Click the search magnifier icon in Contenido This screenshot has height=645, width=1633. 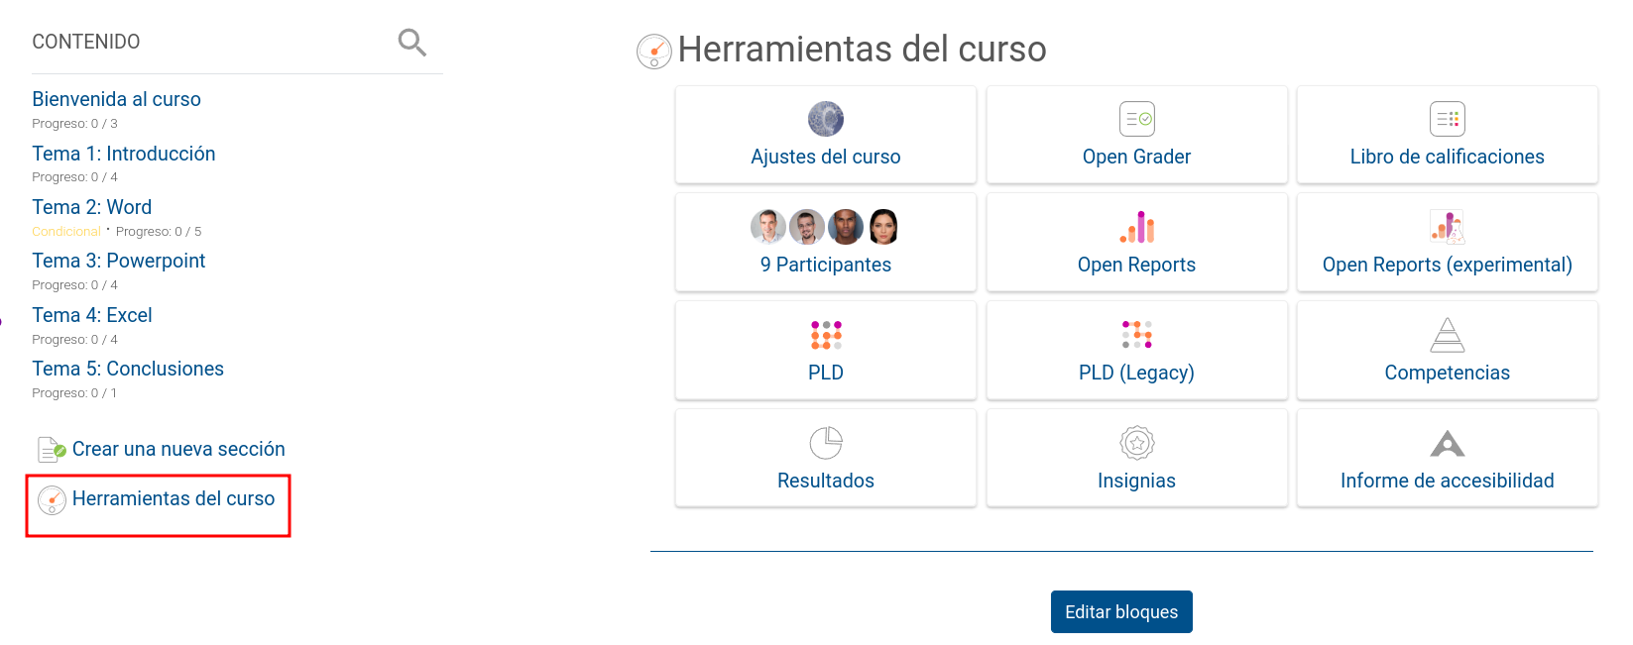tap(411, 43)
